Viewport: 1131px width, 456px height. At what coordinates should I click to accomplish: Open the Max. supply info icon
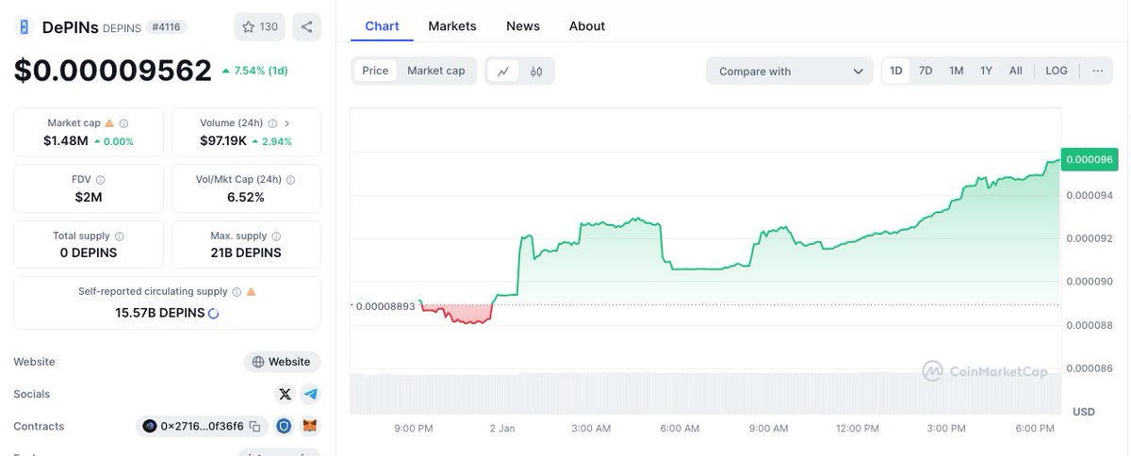click(x=277, y=236)
